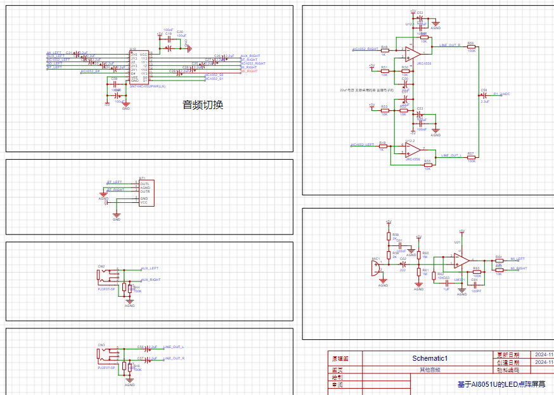Click the SN74HC4052PWR(LX) part name text
This screenshot has width=554, height=395.
pos(147,87)
